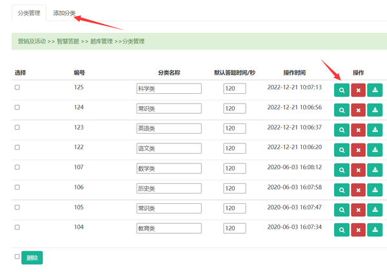The width and height of the screenshot is (387, 272).
Task: Click the 分类名称 column header
Action: [x=169, y=73]
